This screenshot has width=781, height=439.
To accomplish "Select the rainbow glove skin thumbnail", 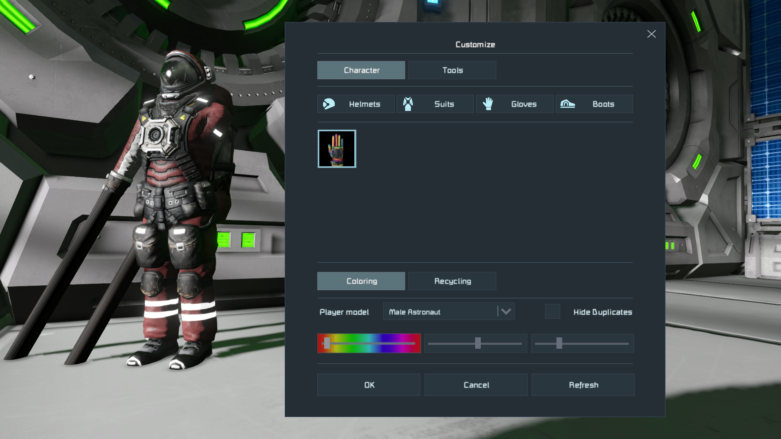I will pos(337,149).
